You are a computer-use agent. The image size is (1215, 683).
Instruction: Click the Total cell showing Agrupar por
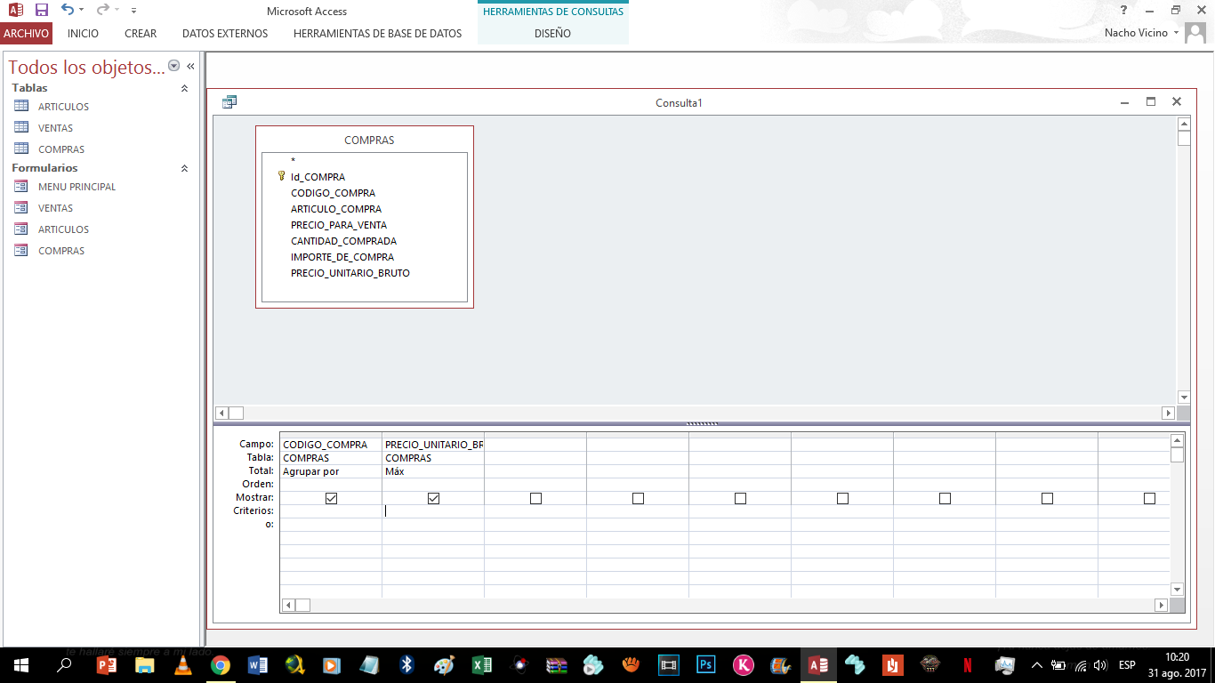331,471
